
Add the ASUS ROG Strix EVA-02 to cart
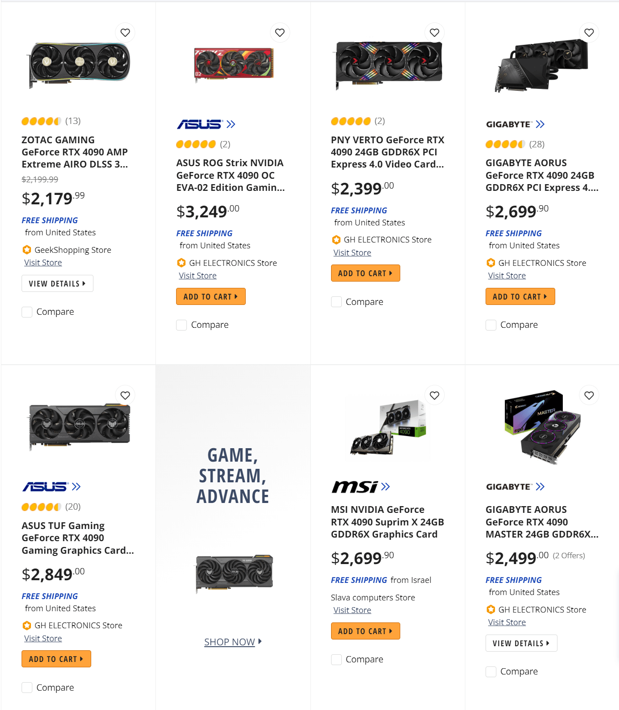211,296
